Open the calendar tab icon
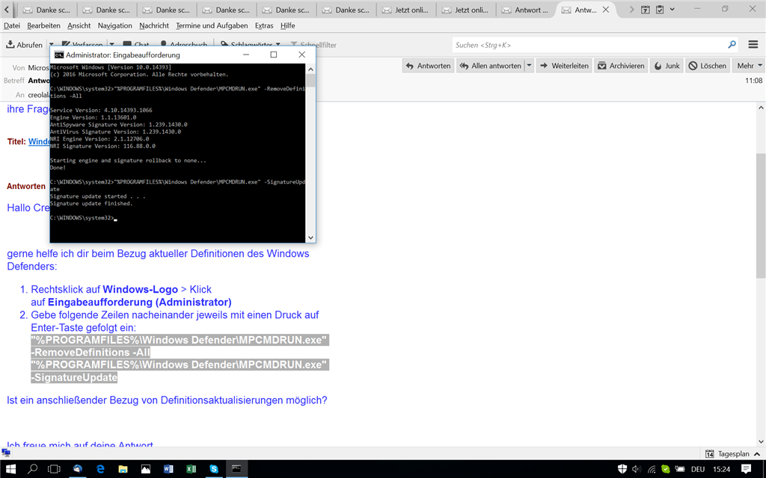Viewport: 766px width, 478px height. pyautogui.click(x=646, y=10)
